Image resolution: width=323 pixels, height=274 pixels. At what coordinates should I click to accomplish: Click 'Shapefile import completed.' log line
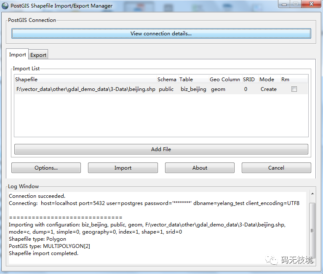pos(44,253)
